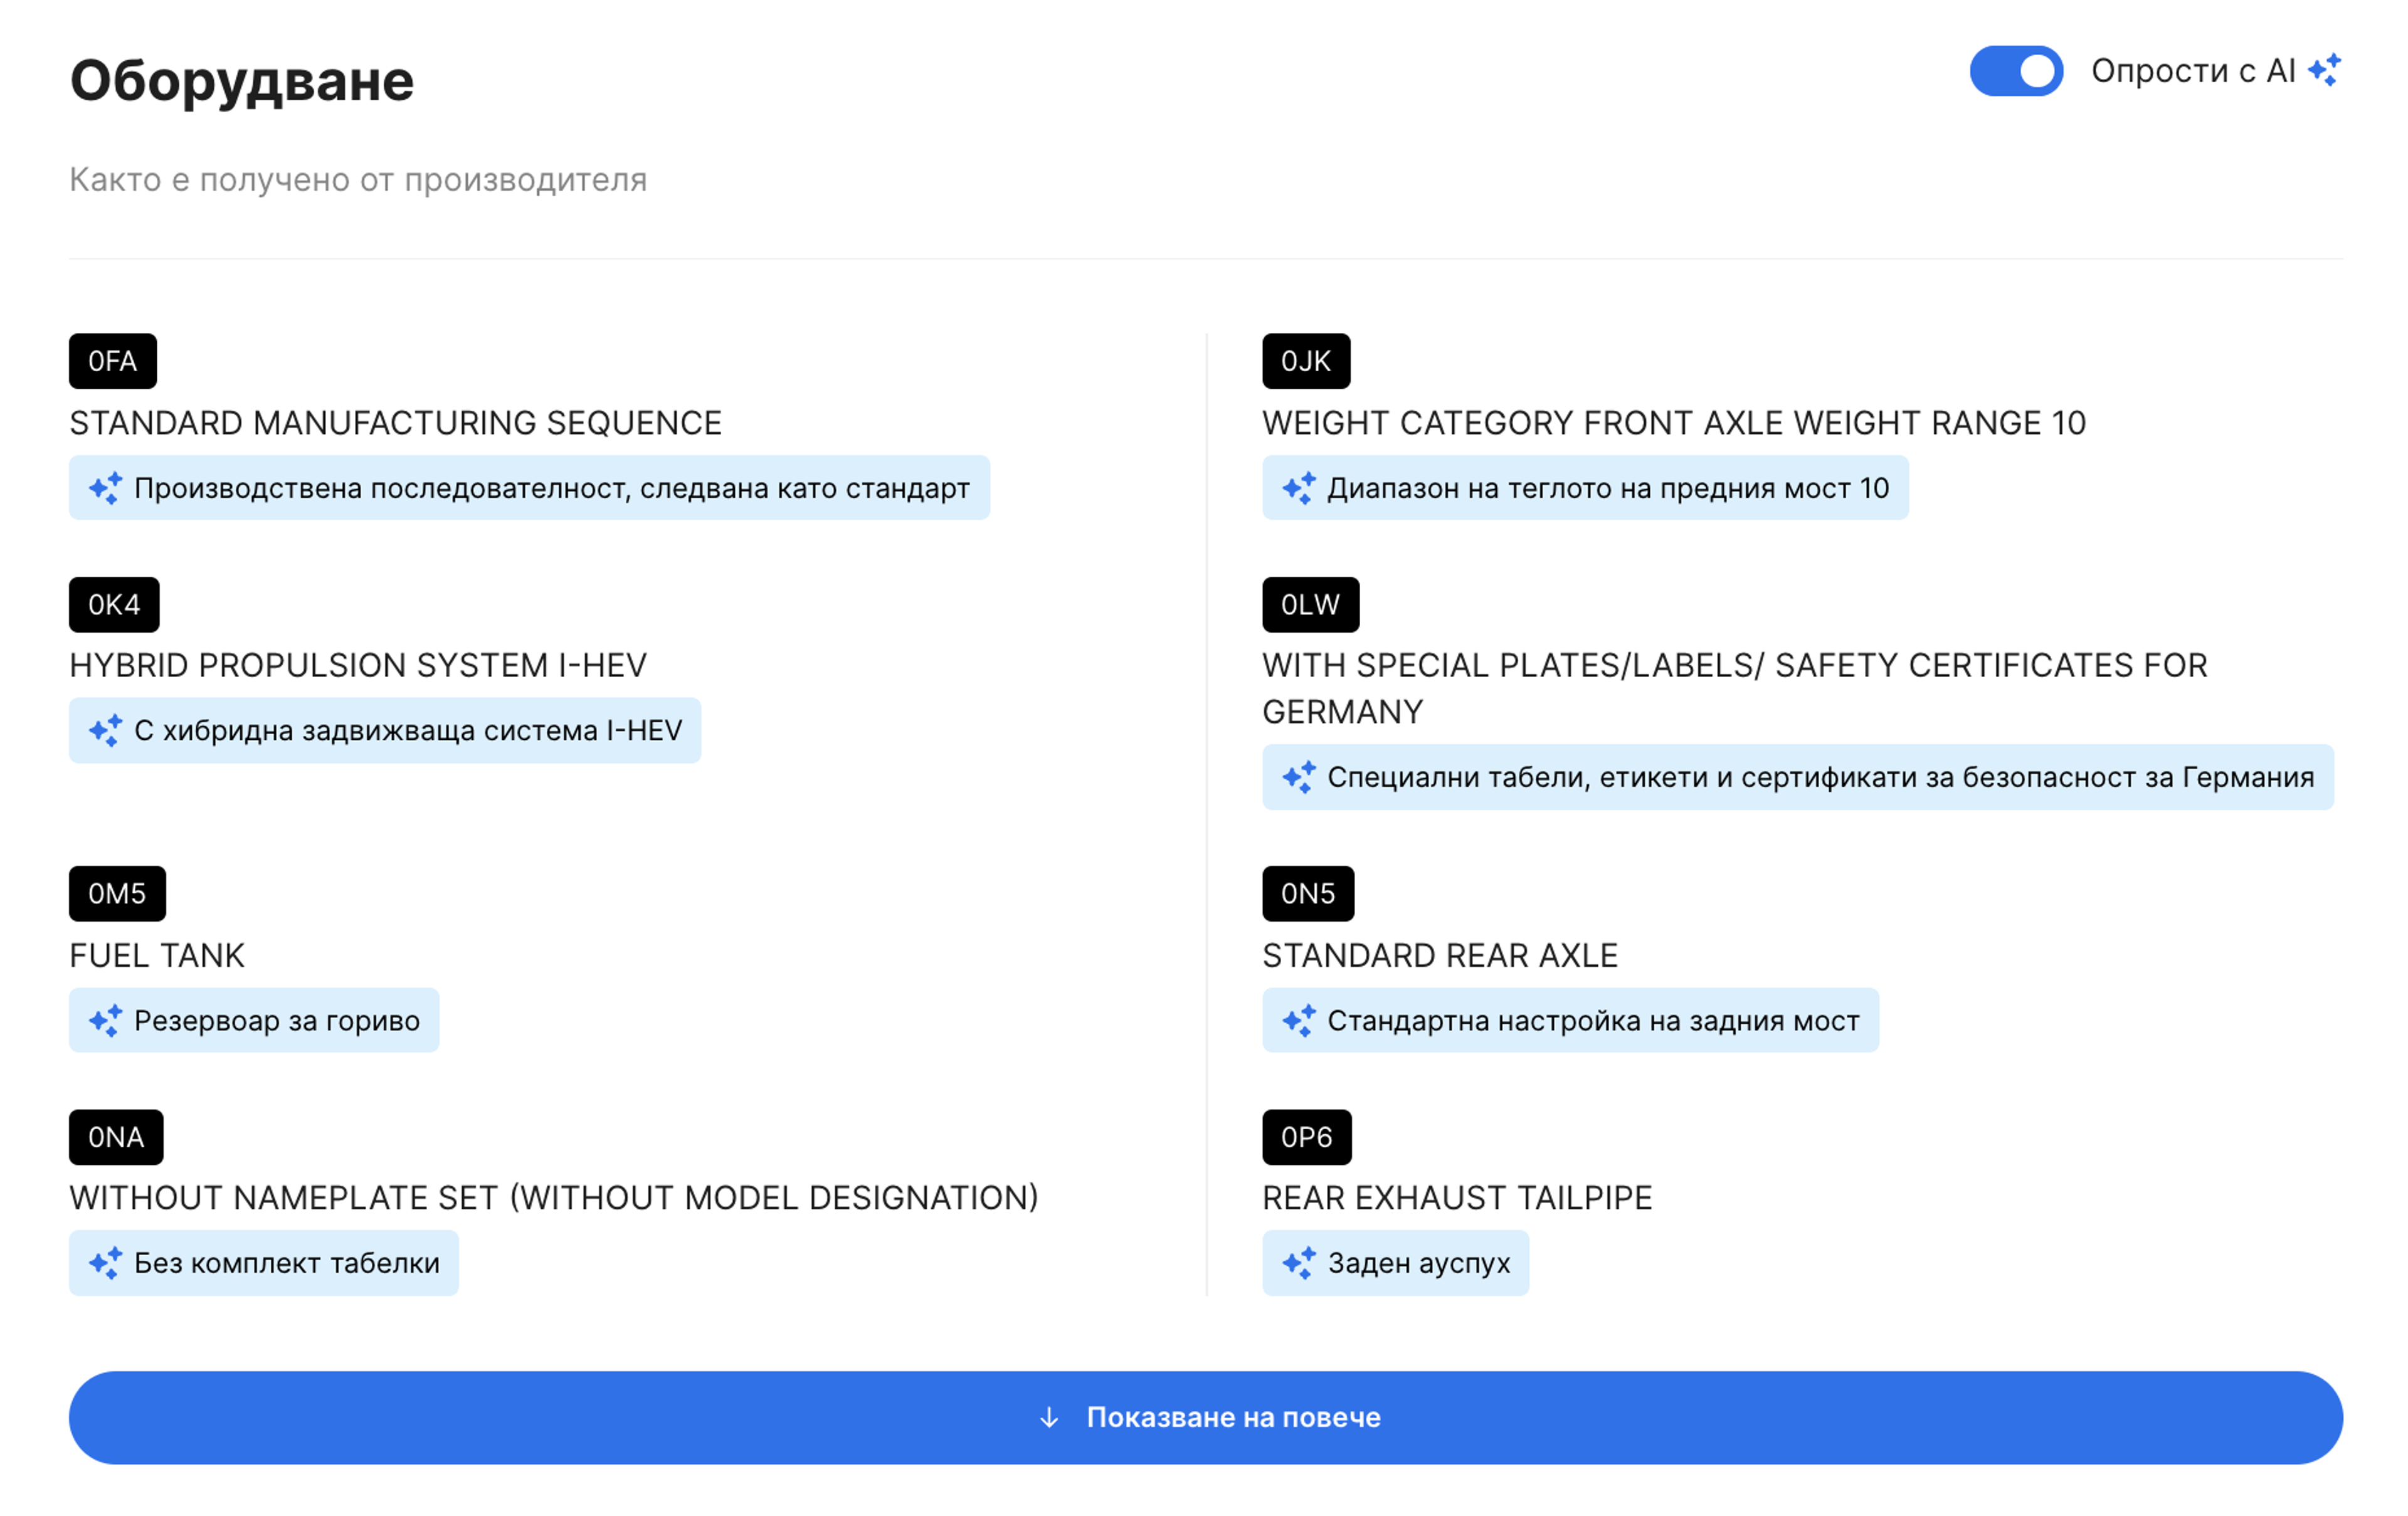The image size is (2408, 1516).
Task: Click AI sparkle icon before 'Без комплект табелки'
Action: pyautogui.click(x=105, y=1263)
